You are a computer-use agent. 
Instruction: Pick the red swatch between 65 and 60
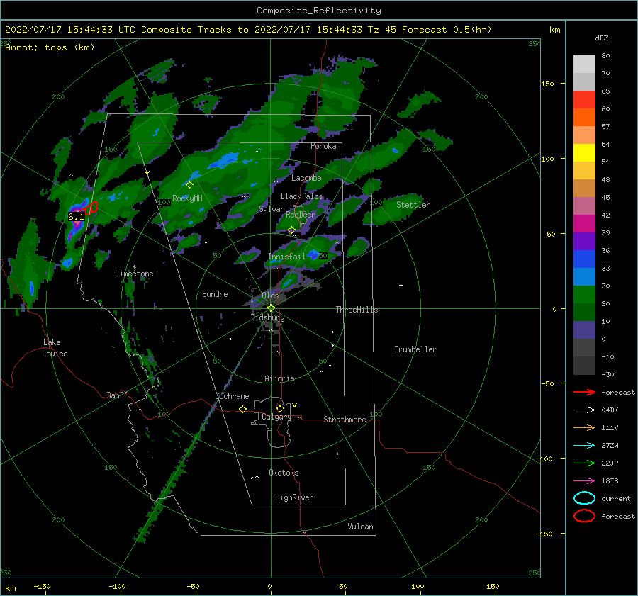coord(584,100)
